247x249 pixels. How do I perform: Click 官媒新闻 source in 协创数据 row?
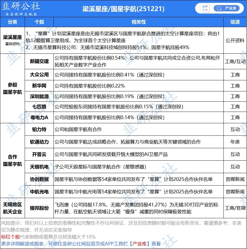click(235, 179)
